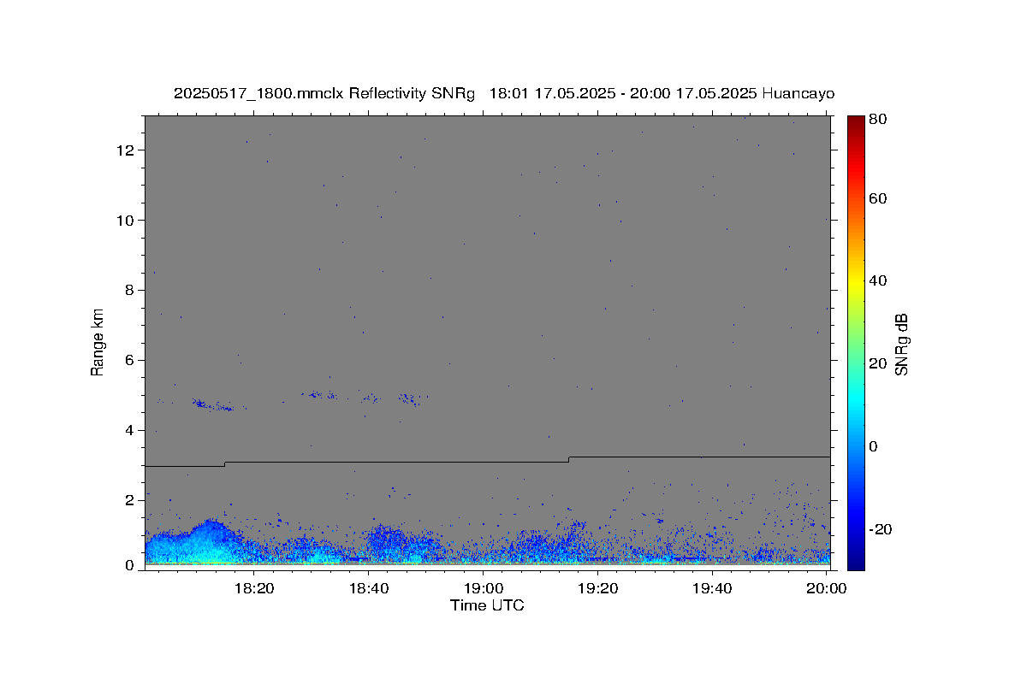Click the blue echo cluster near 4.7 km

point(213,404)
